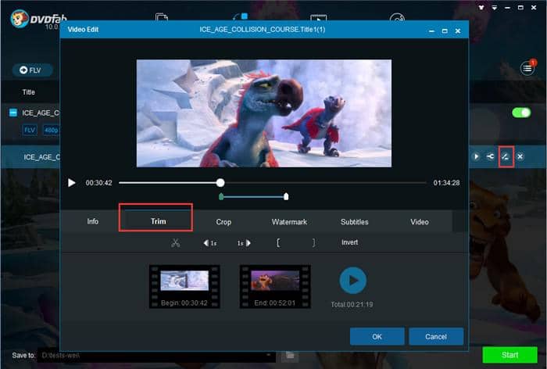The height and width of the screenshot is (369, 547).
Task: Toggle the ICE_AGE source checkbox
Action: 13,113
